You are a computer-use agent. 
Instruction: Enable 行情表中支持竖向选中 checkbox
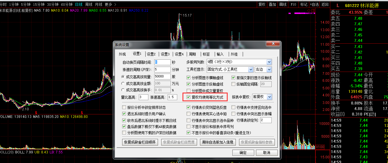pos(233,107)
